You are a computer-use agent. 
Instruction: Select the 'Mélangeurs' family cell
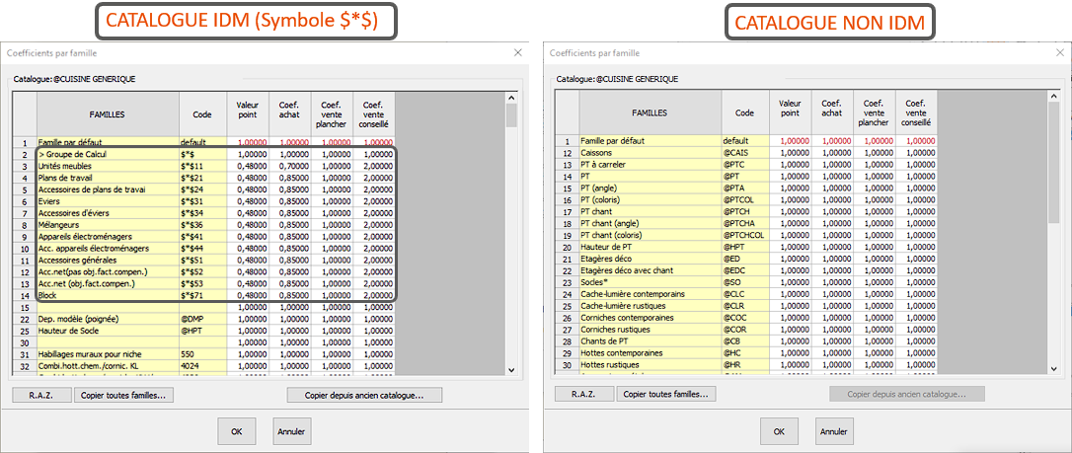tap(108, 225)
